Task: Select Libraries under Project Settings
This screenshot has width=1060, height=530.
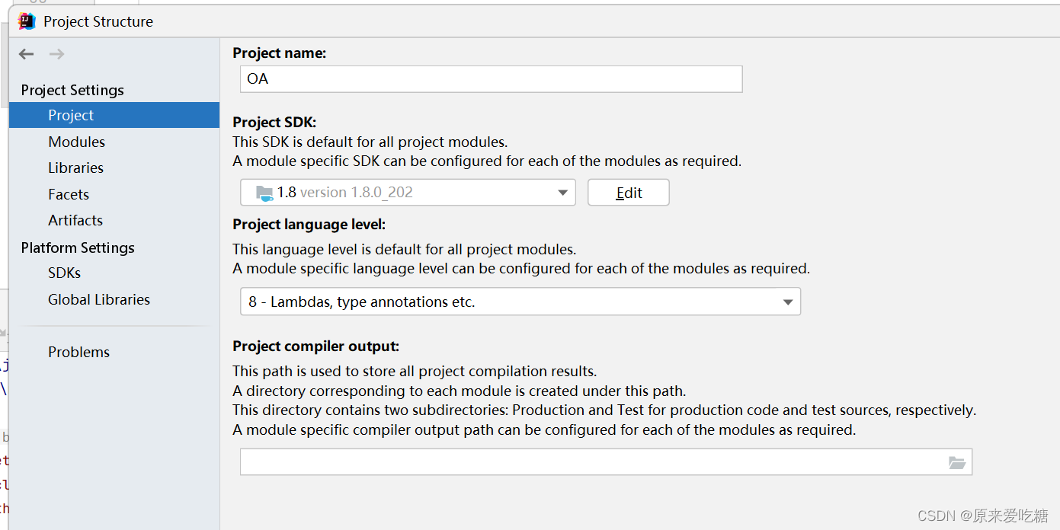Action: pyautogui.click(x=76, y=168)
